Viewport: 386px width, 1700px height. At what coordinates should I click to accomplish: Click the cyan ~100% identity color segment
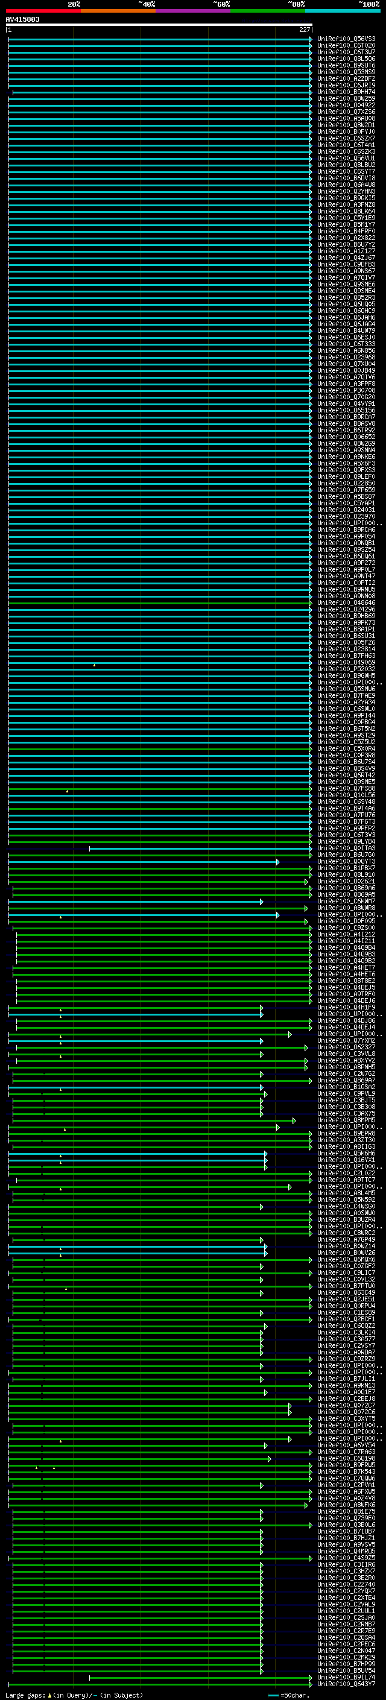343,11
